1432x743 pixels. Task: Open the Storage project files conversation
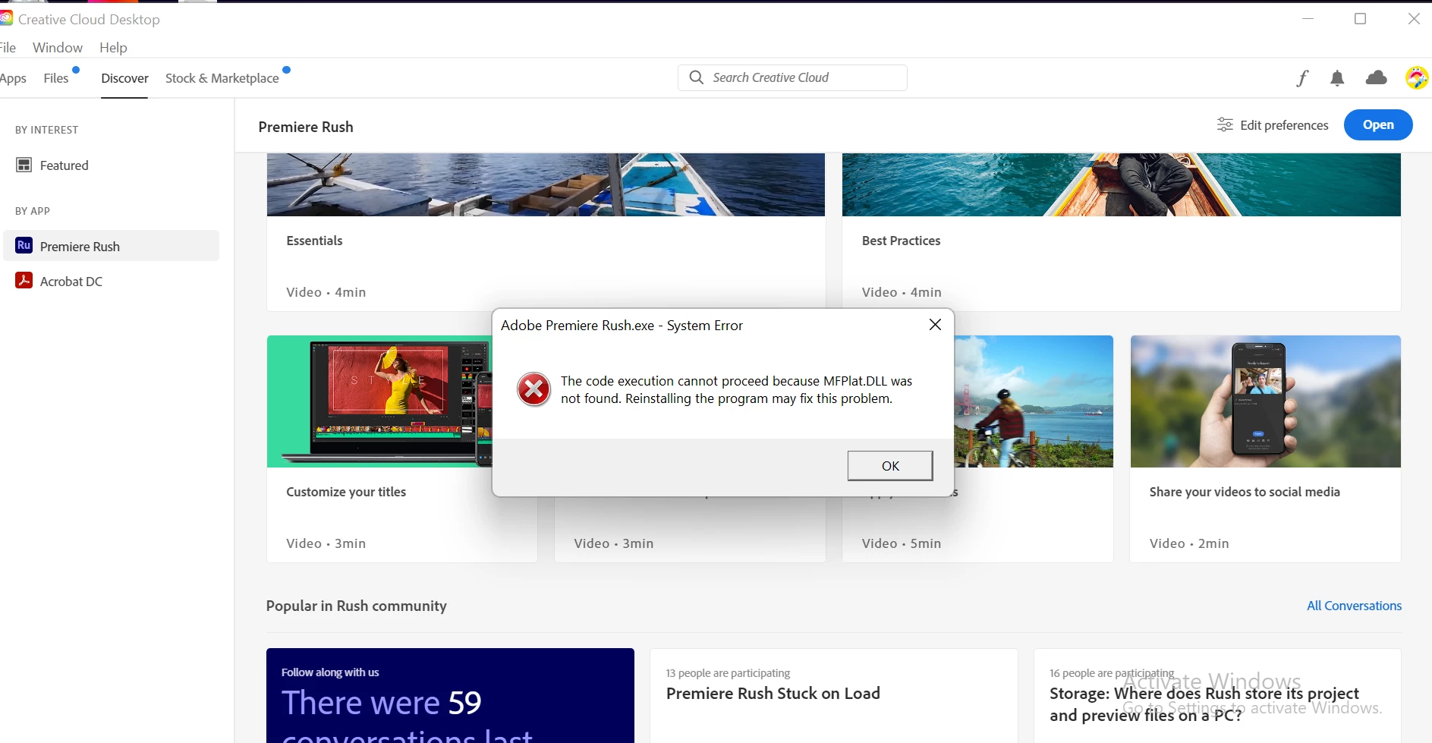click(x=1204, y=704)
